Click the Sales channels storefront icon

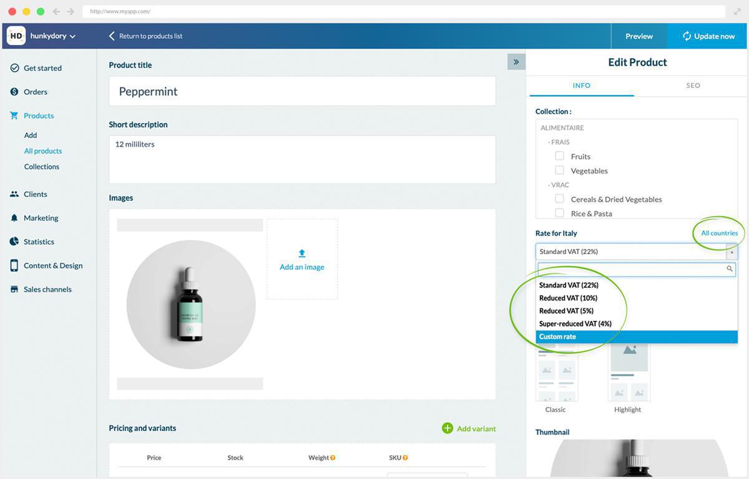pos(14,289)
